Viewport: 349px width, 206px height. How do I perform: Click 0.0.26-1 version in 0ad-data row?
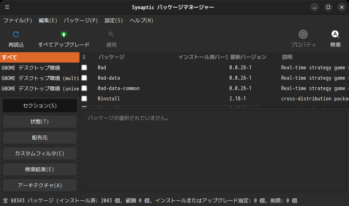(x=241, y=78)
